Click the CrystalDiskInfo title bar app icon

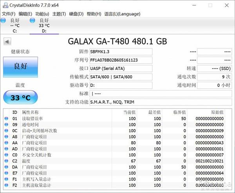5,5
